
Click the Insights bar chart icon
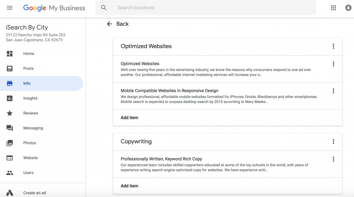(9, 98)
